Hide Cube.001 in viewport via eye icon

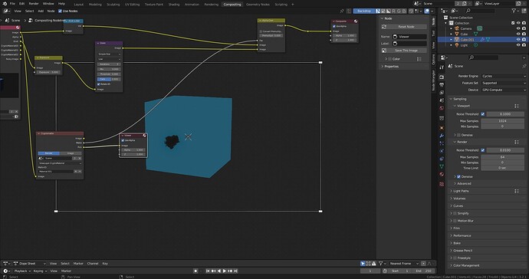(518, 39)
